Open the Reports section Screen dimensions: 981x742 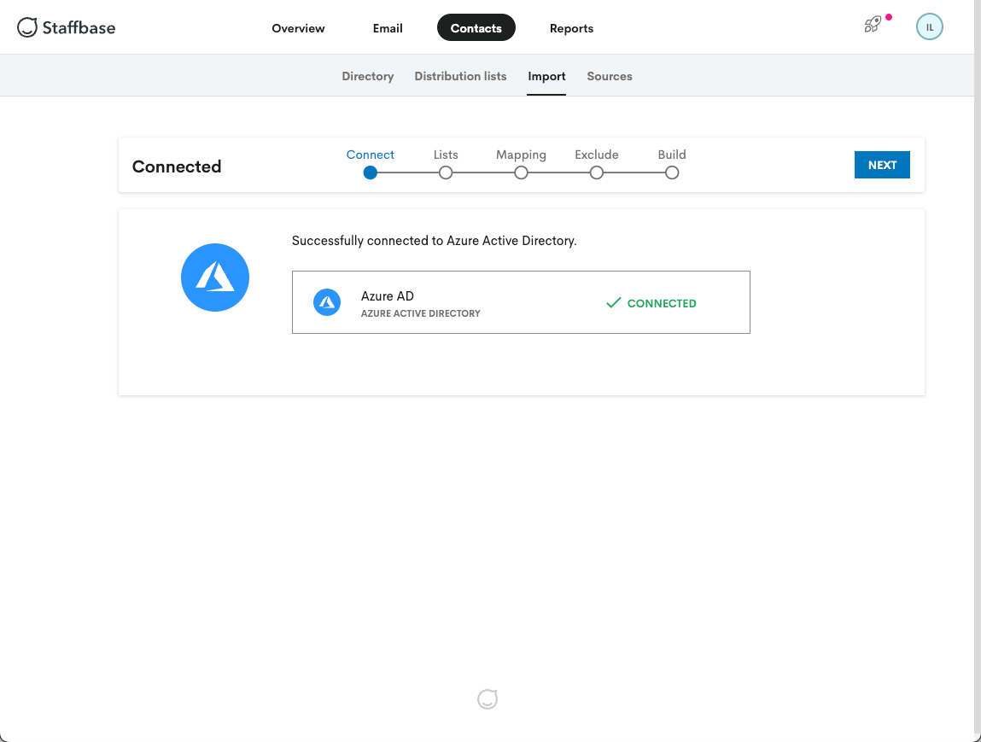(571, 28)
